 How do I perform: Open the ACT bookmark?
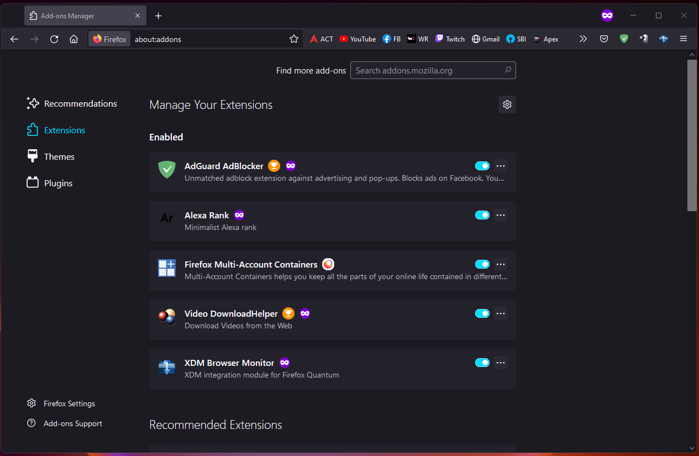321,39
